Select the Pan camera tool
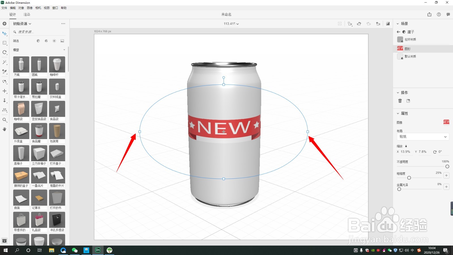This screenshot has height=255, width=453. [x=5, y=91]
